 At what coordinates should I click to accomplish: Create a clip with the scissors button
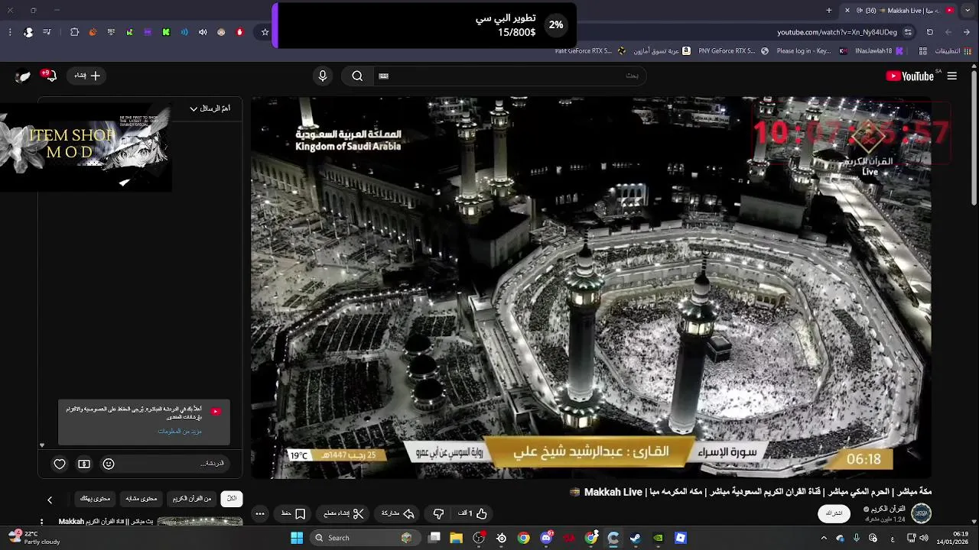(343, 513)
